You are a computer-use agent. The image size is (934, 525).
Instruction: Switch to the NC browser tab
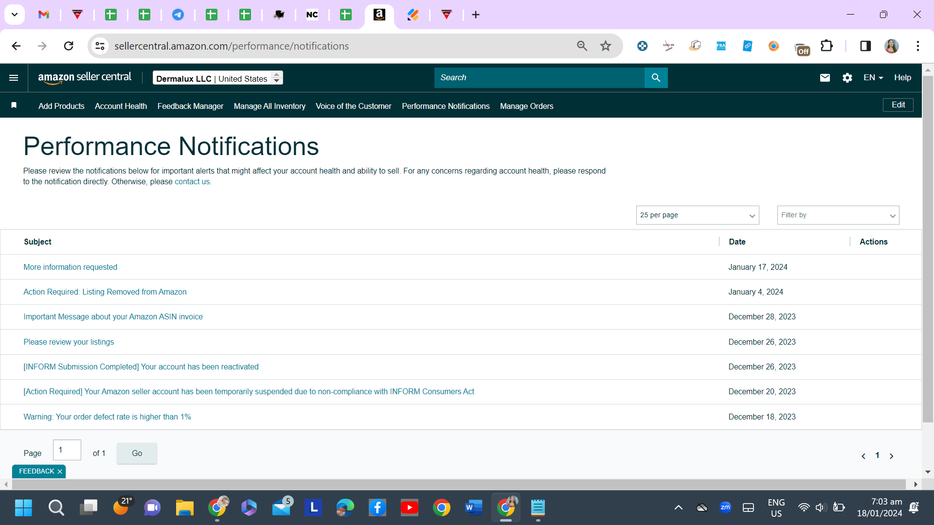click(312, 15)
